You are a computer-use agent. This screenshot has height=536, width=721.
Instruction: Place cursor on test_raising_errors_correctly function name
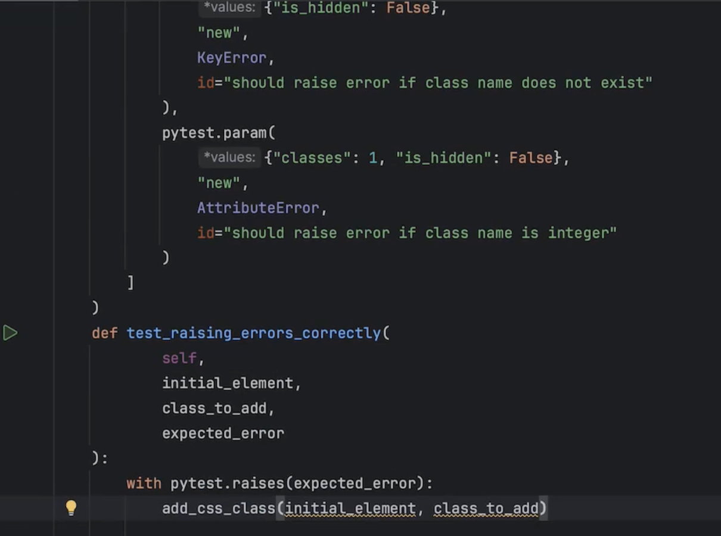[253, 333]
